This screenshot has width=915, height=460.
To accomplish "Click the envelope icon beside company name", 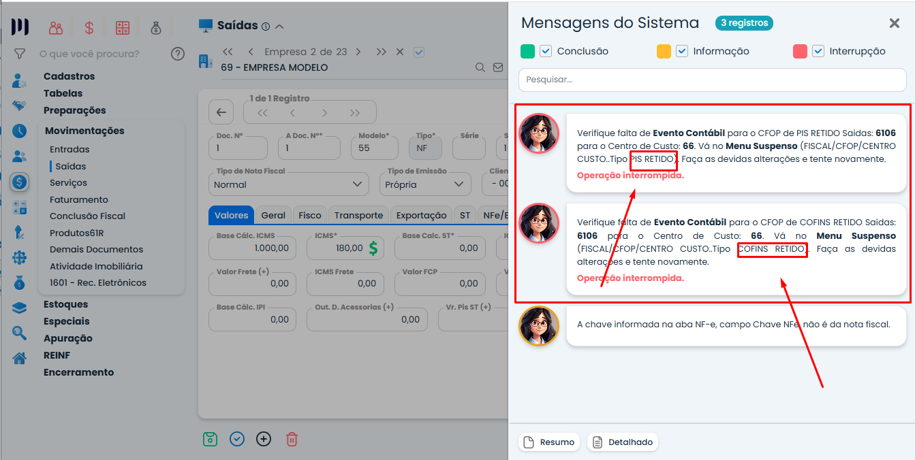I will 498,67.
